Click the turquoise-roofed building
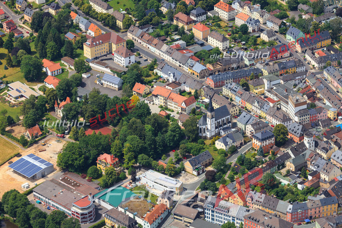 tap(115, 196)
